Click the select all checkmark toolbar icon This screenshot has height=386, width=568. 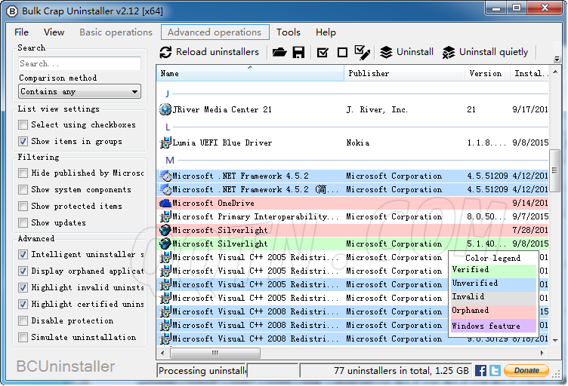[x=323, y=52]
